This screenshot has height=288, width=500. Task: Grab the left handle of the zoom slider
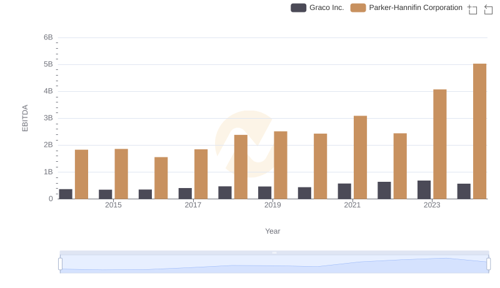click(60, 264)
